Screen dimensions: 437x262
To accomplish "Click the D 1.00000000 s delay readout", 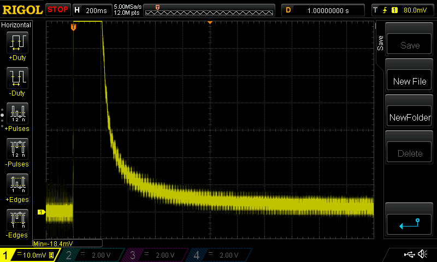I will click(323, 10).
